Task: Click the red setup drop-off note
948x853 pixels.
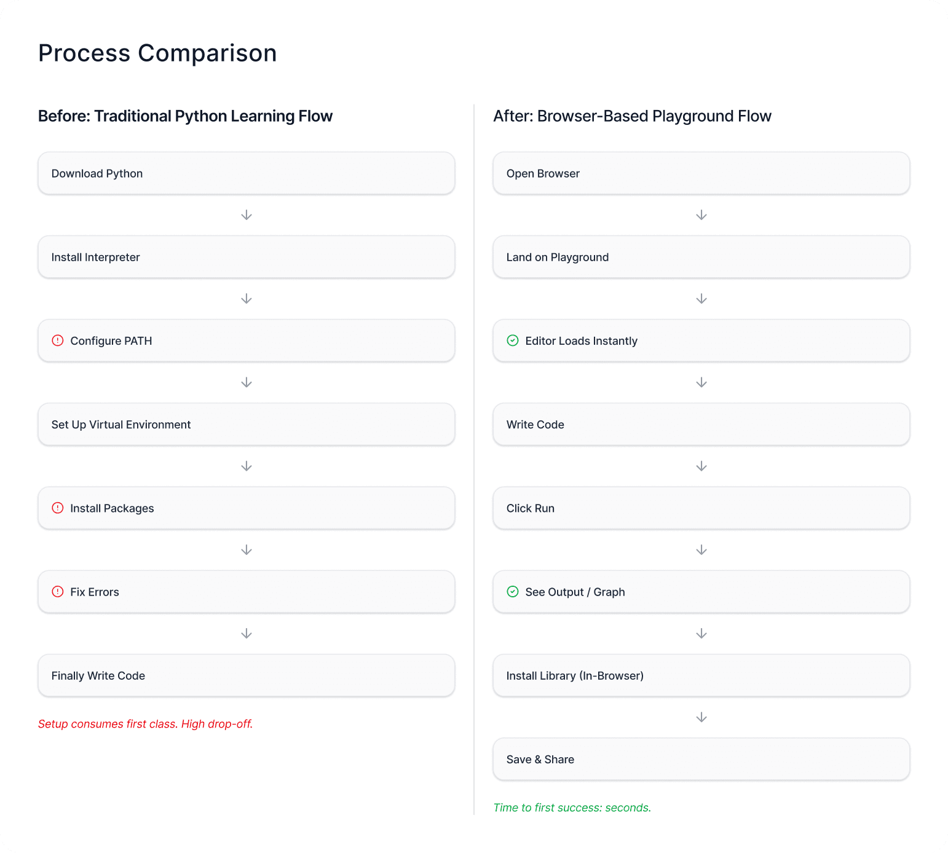Action: pyautogui.click(x=146, y=724)
